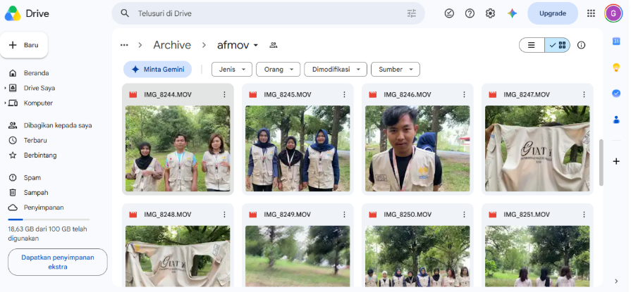Click the Telusuri di Drive search field
This screenshot has width=631, height=292.
[x=269, y=13]
